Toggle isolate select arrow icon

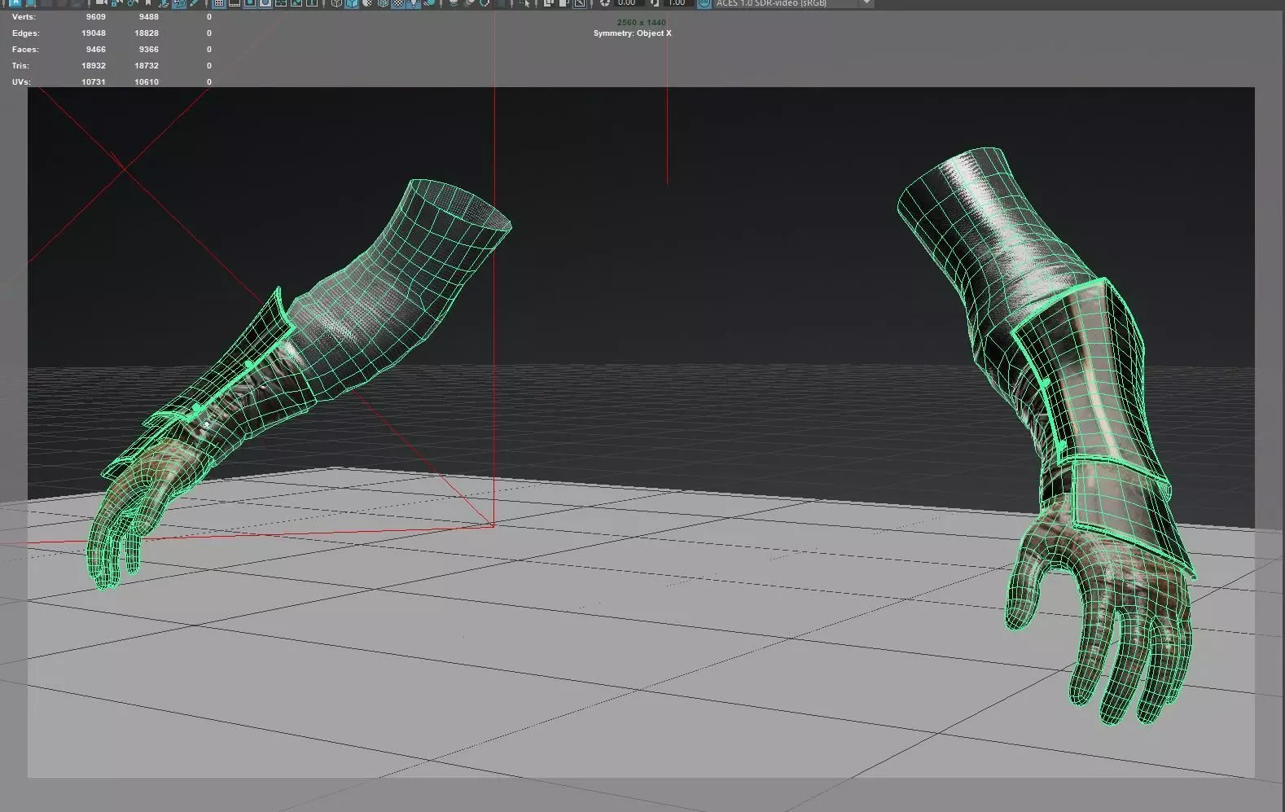[526, 3]
